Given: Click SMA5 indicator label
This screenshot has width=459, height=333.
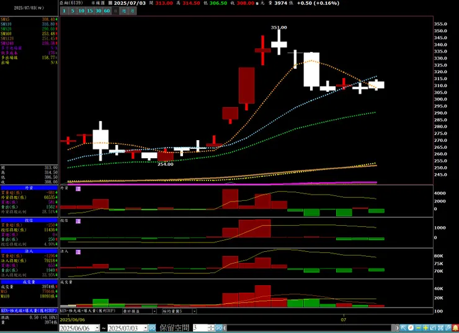Looking at the screenshot, I should tap(5, 19).
